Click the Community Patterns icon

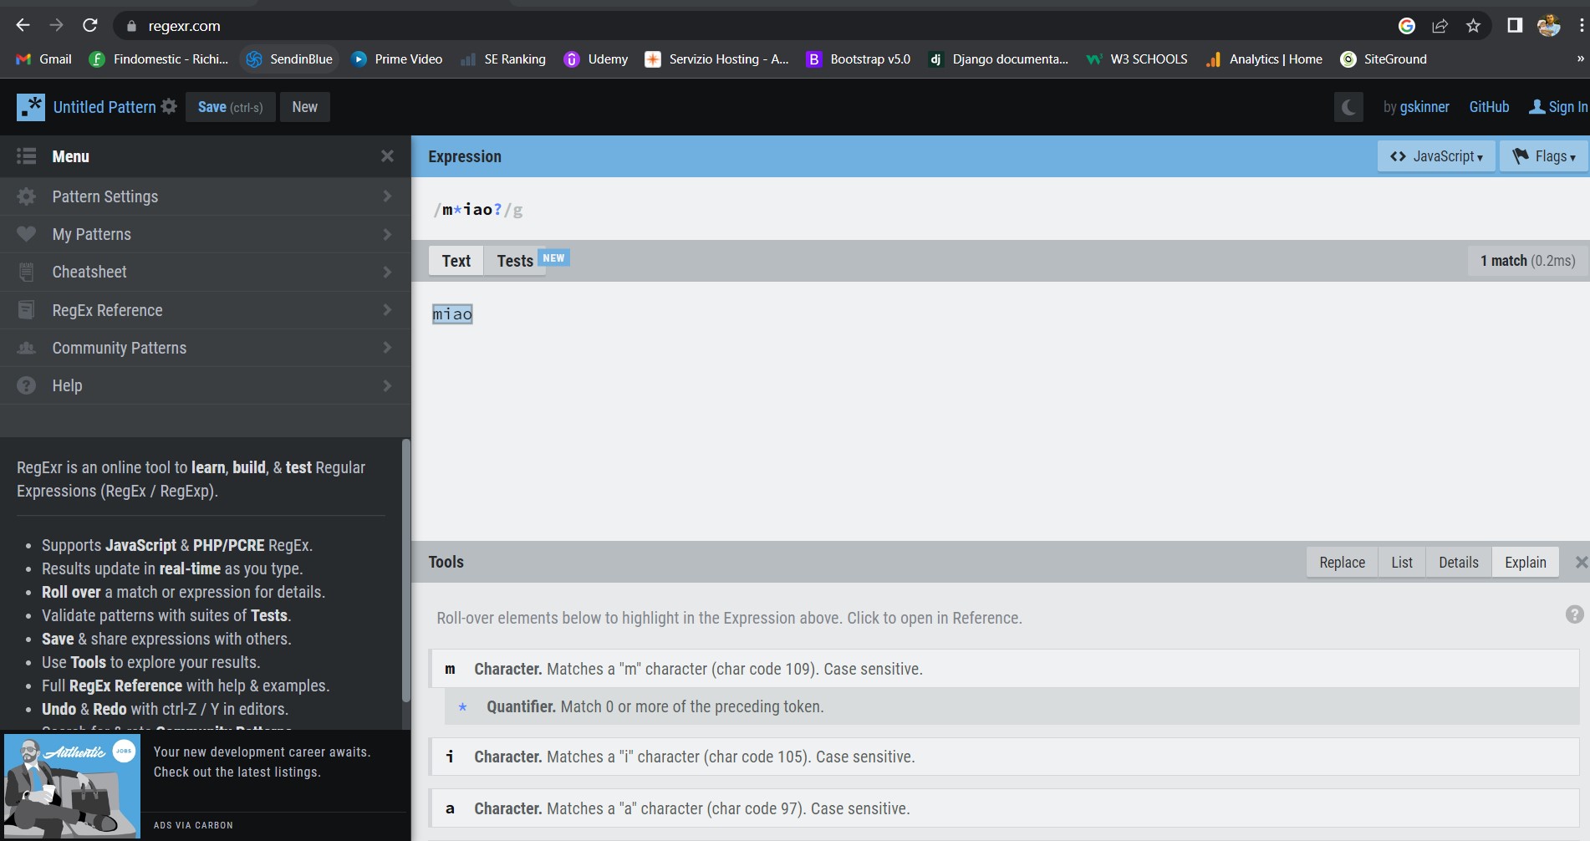pos(26,348)
